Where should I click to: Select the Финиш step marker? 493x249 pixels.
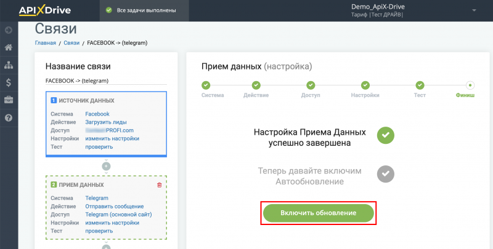(470, 85)
